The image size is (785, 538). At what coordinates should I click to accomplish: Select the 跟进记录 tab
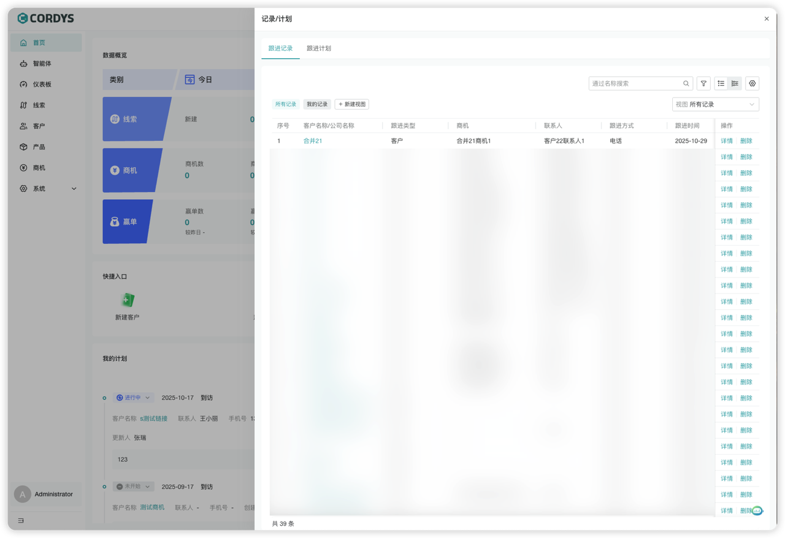[x=280, y=48]
